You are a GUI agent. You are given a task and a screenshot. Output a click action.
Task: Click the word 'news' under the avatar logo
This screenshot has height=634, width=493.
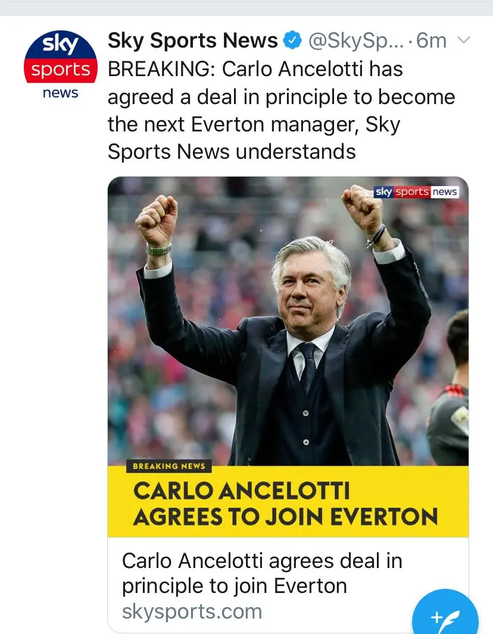tap(60, 93)
